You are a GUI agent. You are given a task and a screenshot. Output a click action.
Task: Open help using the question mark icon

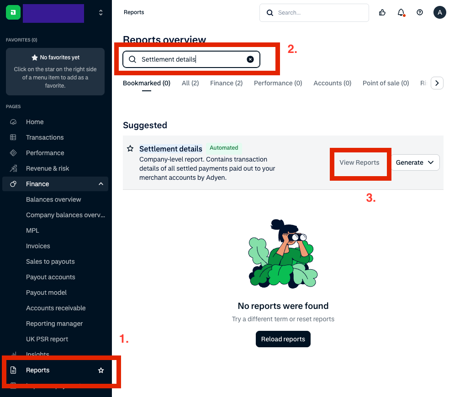[x=420, y=12]
